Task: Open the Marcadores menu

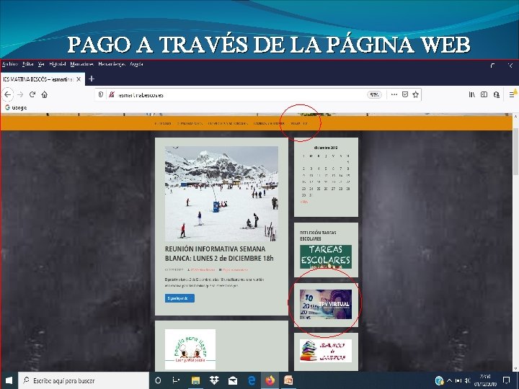Action: 82,64
